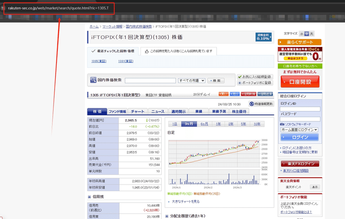The width and height of the screenshot is (345, 219).
Task: Select the 2年 chart period
Action: [231, 124]
